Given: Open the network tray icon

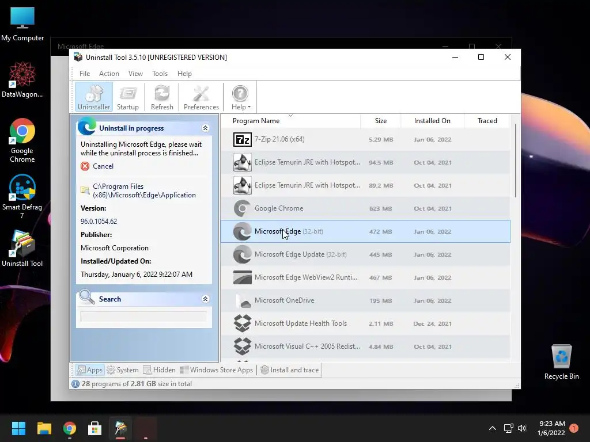Looking at the screenshot, I should (x=508, y=428).
